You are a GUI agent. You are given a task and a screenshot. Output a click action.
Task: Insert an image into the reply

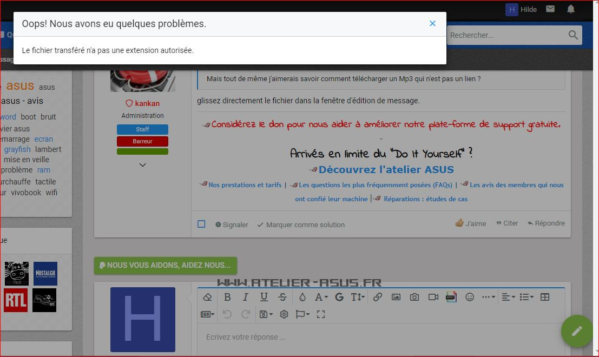coord(396,297)
